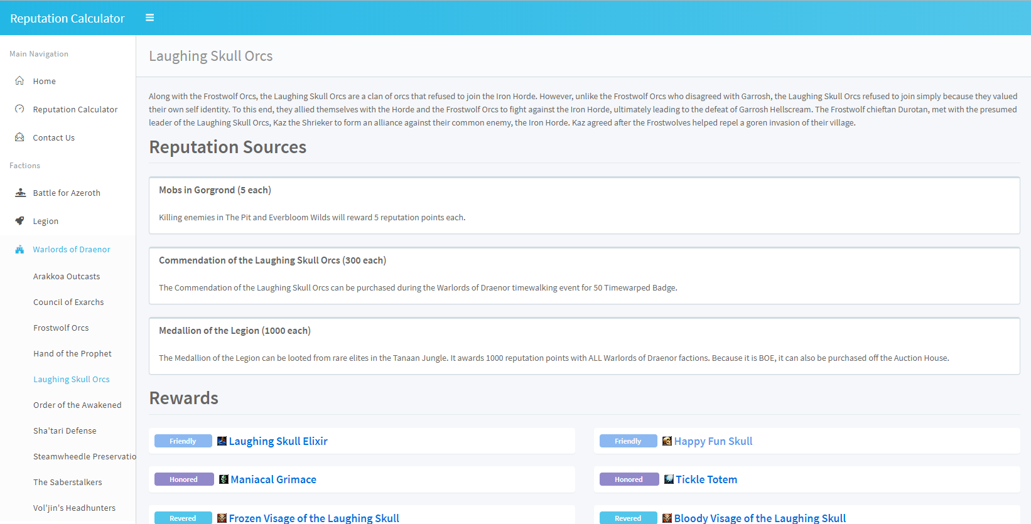Click the Legion rocket icon
This screenshot has height=524, width=1031.
point(19,220)
